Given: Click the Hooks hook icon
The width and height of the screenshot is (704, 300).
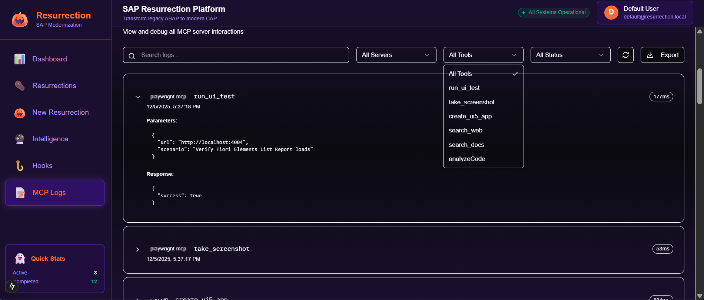Looking at the screenshot, I should tap(20, 166).
